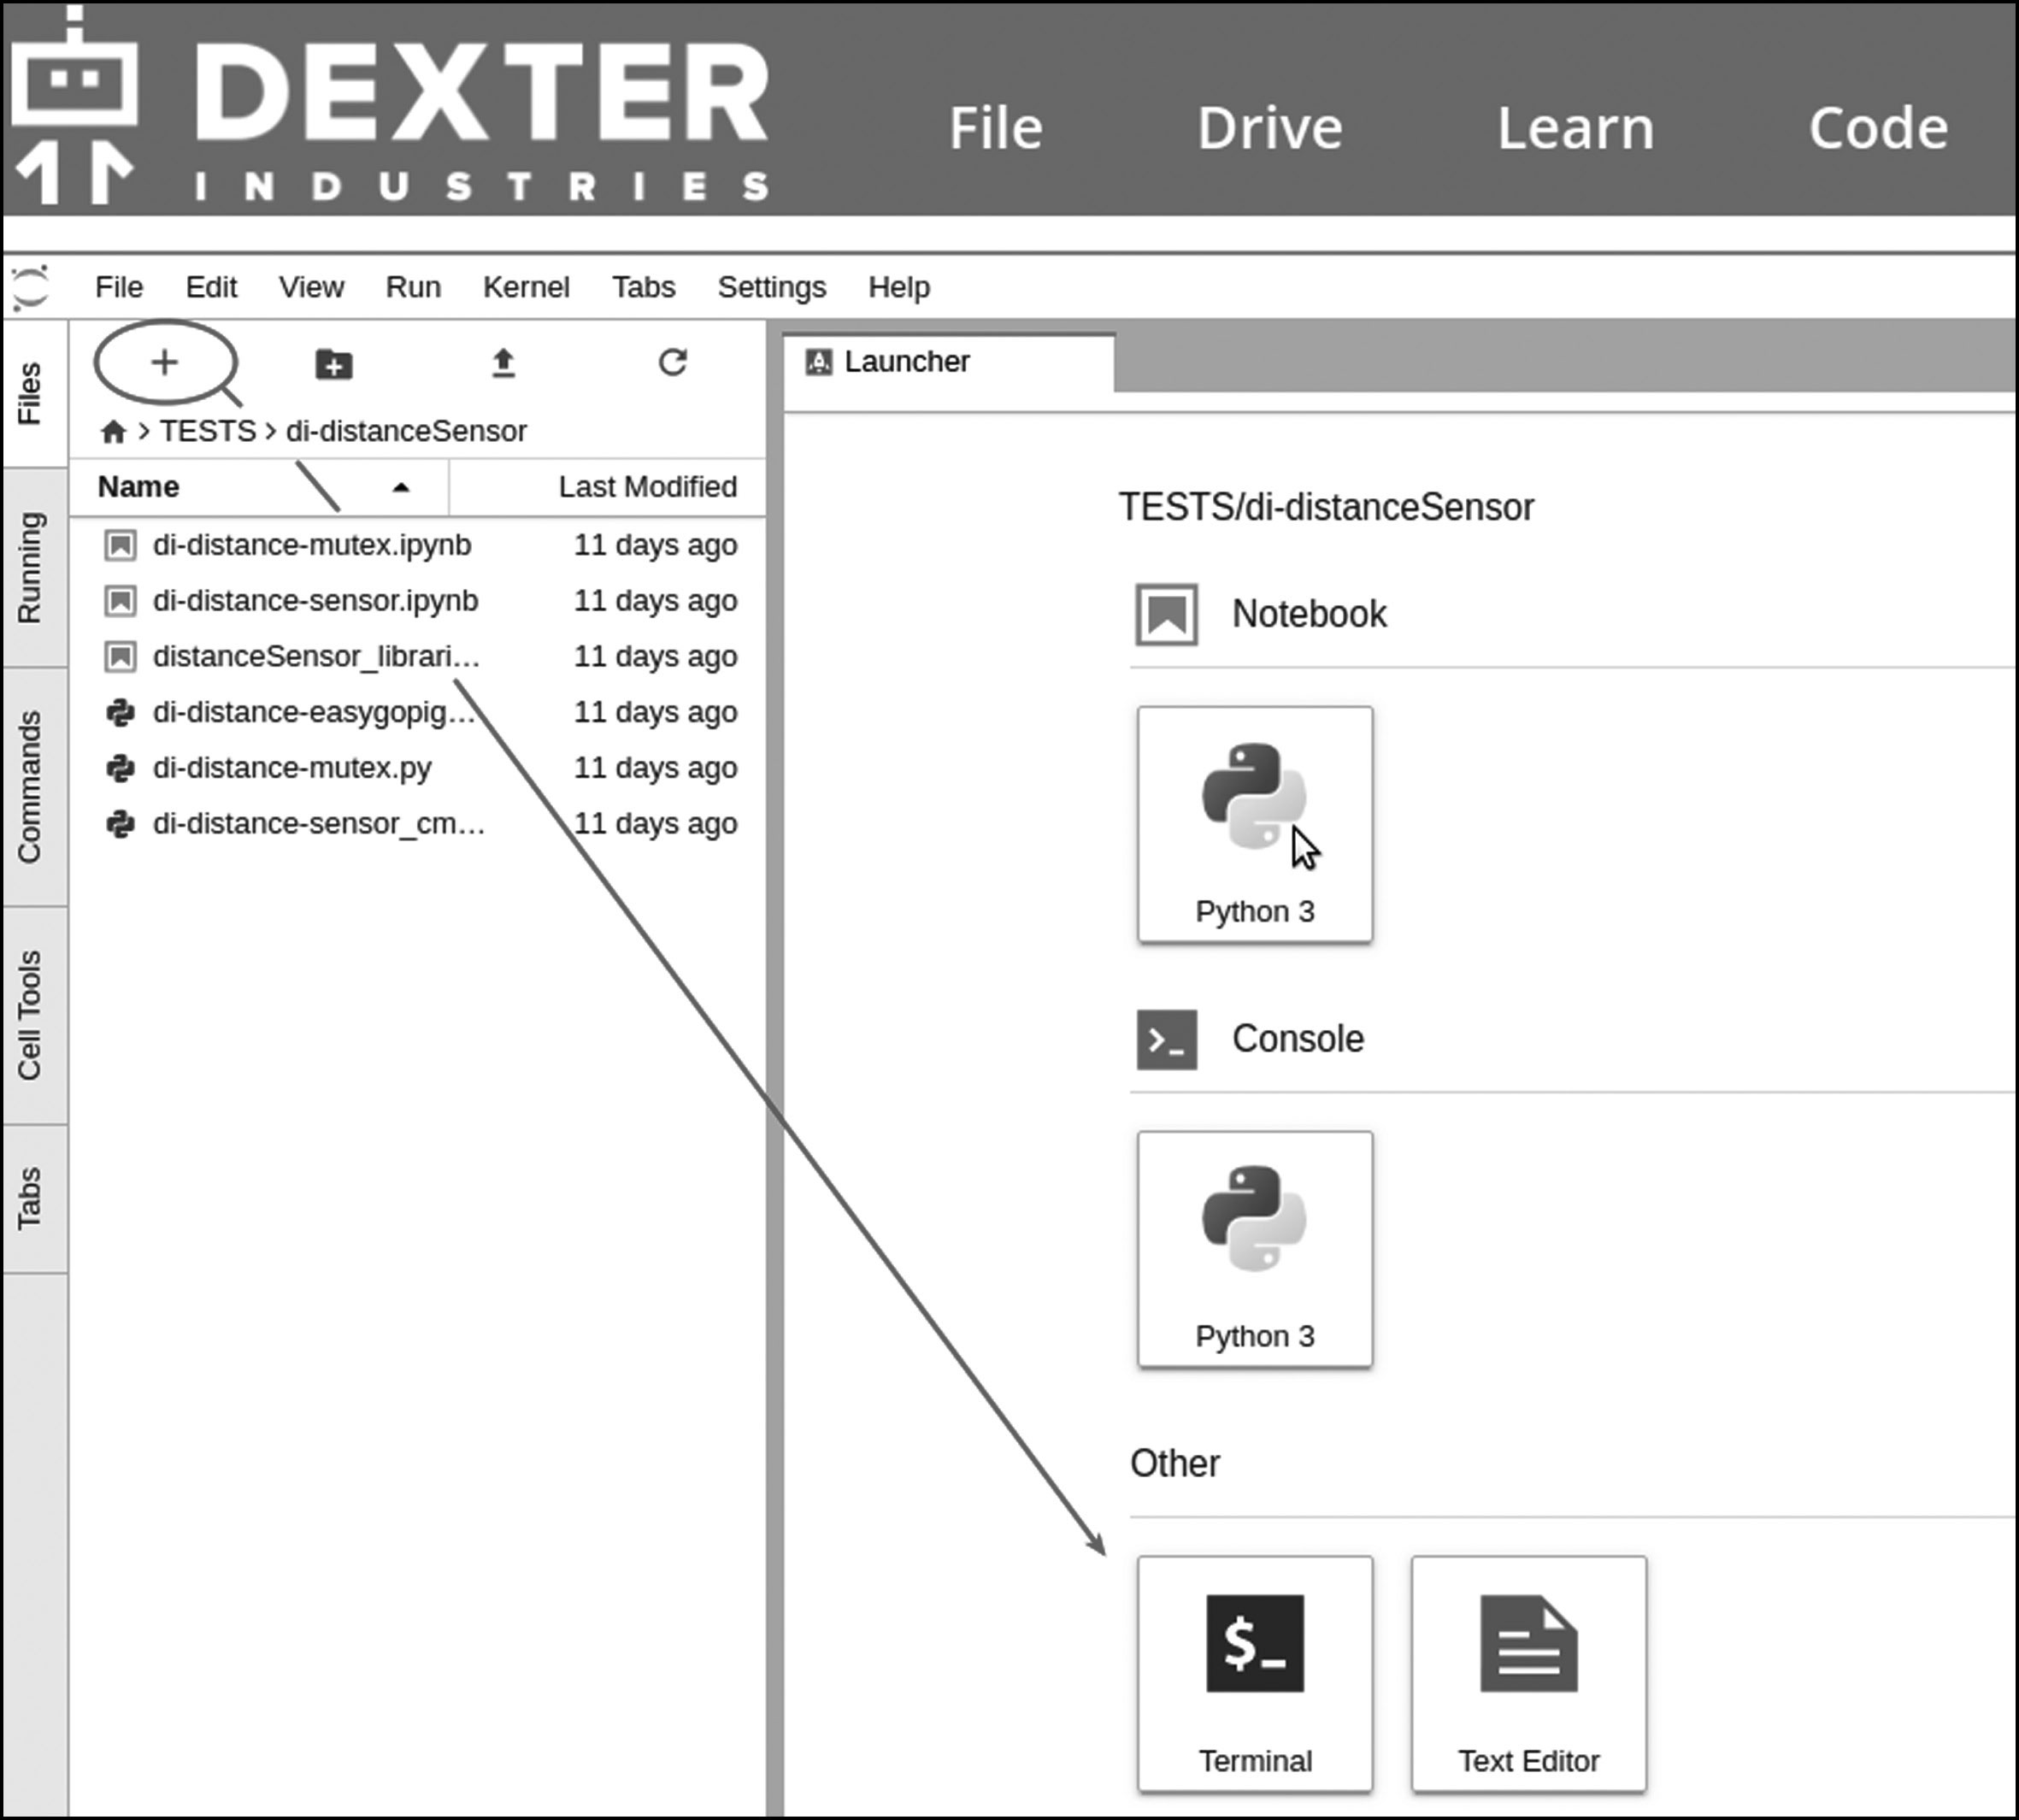This screenshot has height=1820, width=2019.
Task: Open the di-distance-mutex.ipynb notebook file
Action: tap(311, 545)
